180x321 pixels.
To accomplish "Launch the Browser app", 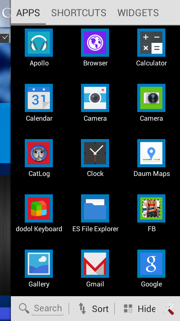I will pyautogui.click(x=95, y=42).
